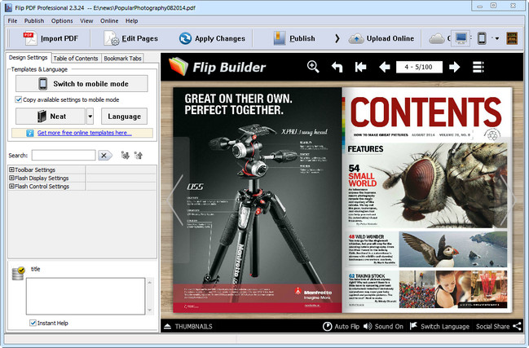Click the back arrow icon in viewer toolbar
This screenshot has width=529, height=348.
pos(337,67)
